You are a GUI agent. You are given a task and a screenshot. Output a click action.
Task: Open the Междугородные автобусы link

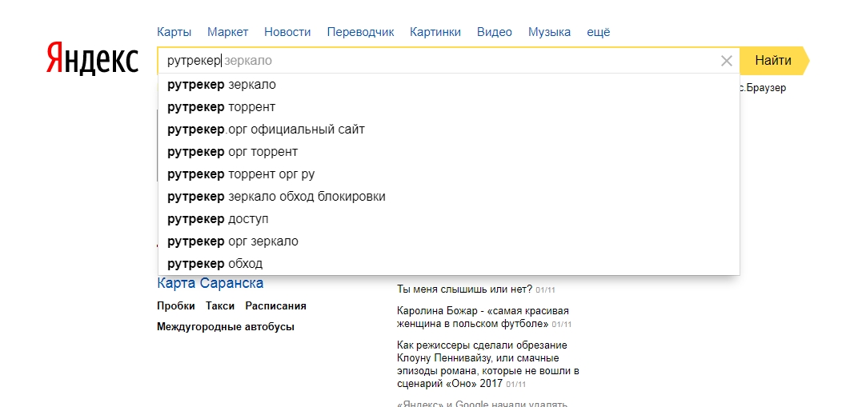226,327
